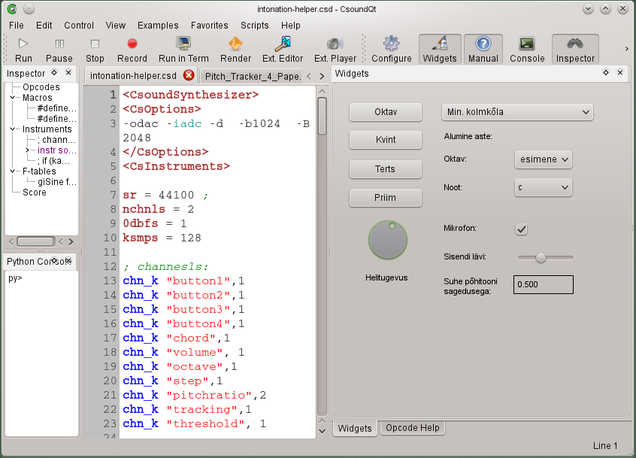Image resolution: width=636 pixels, height=458 pixels.
Task: Click the Python console py> prompt
Action: [15, 278]
